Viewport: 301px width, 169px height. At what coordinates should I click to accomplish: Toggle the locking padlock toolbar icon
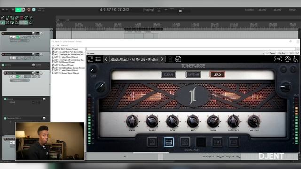click(x=31, y=23)
